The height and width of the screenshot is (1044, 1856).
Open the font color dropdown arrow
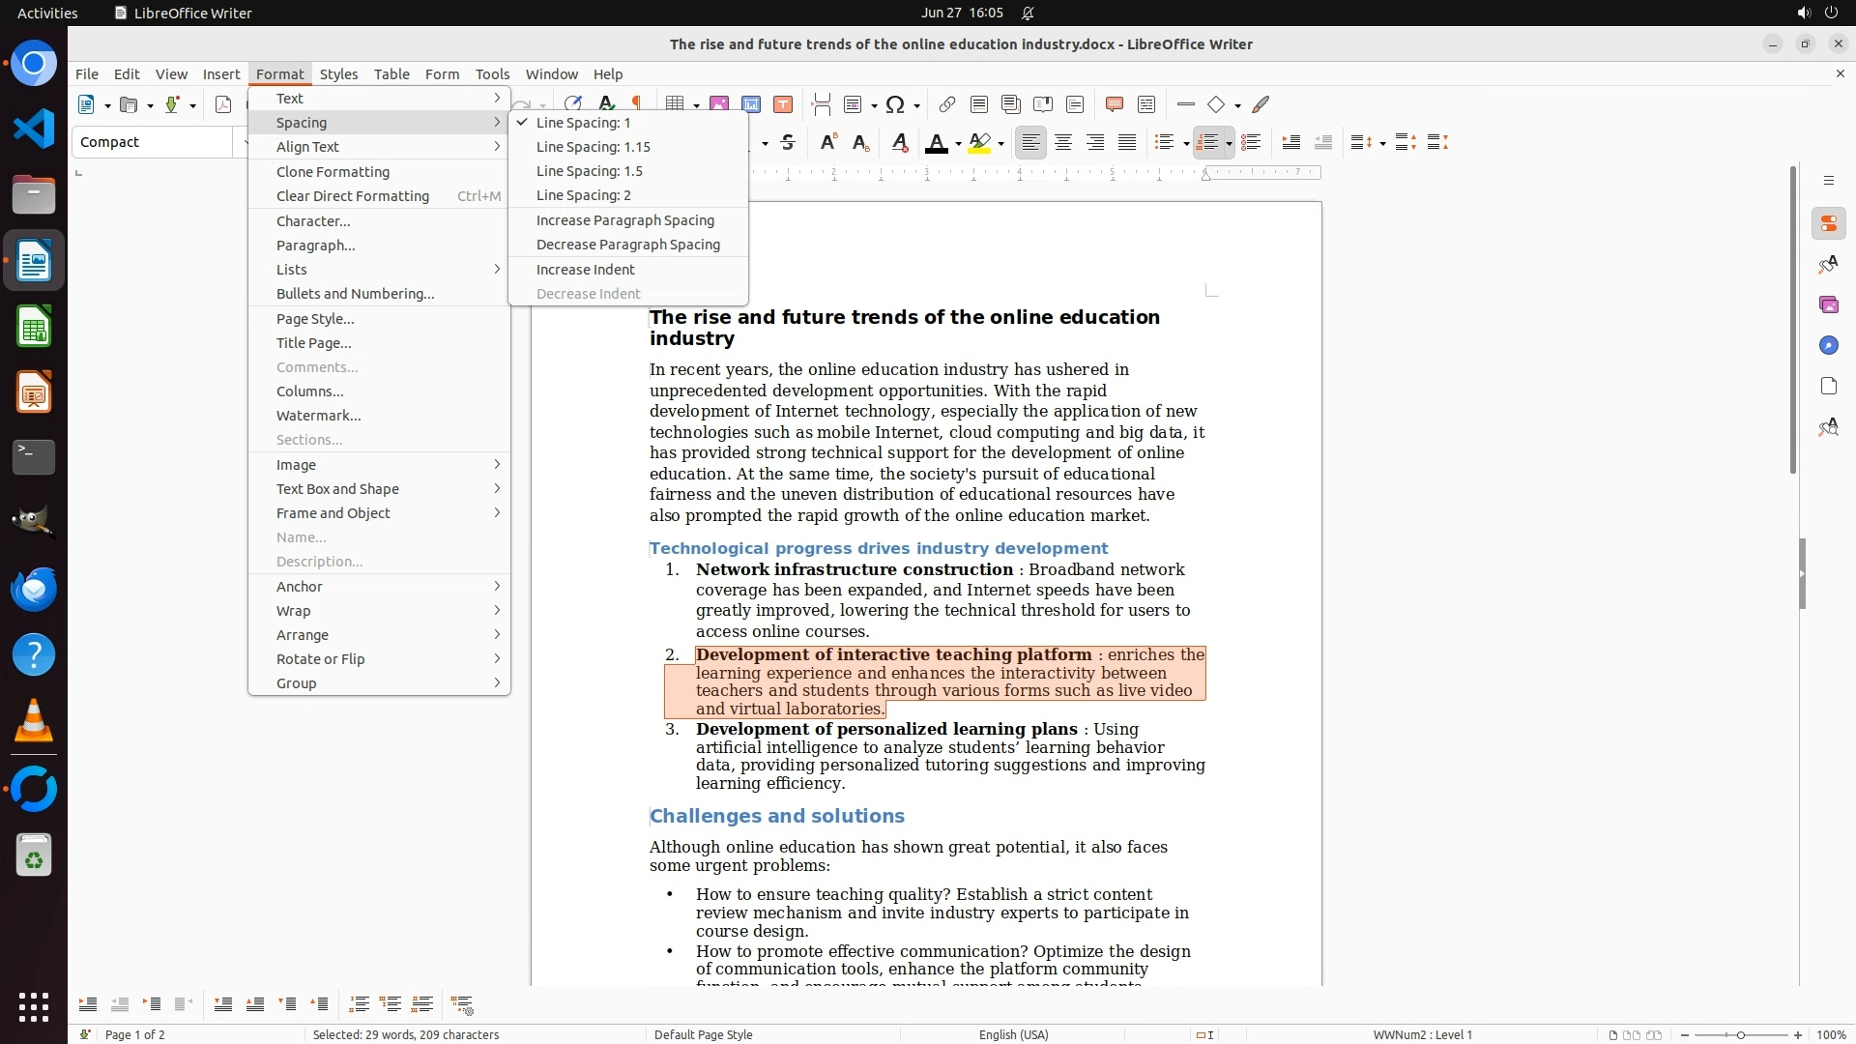point(958,144)
